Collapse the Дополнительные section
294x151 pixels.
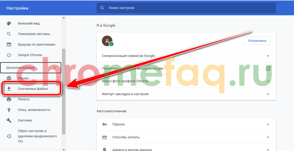click(31, 68)
